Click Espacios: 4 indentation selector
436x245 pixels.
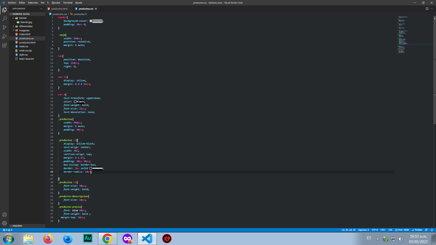coord(364,230)
